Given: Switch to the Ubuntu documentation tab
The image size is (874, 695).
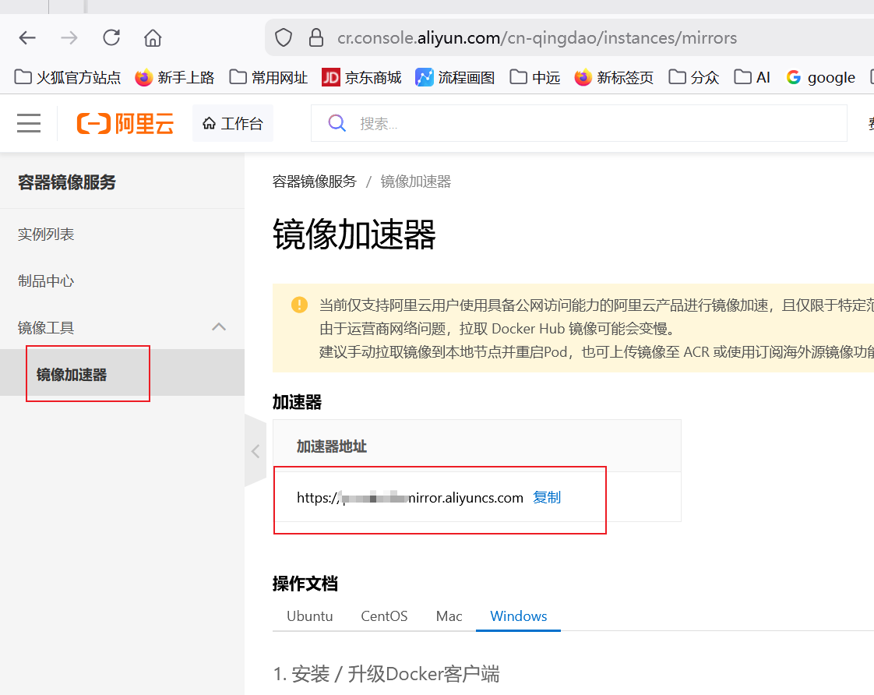Looking at the screenshot, I should pyautogui.click(x=310, y=616).
